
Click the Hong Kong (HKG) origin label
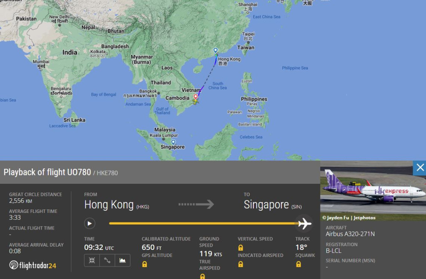(x=116, y=205)
